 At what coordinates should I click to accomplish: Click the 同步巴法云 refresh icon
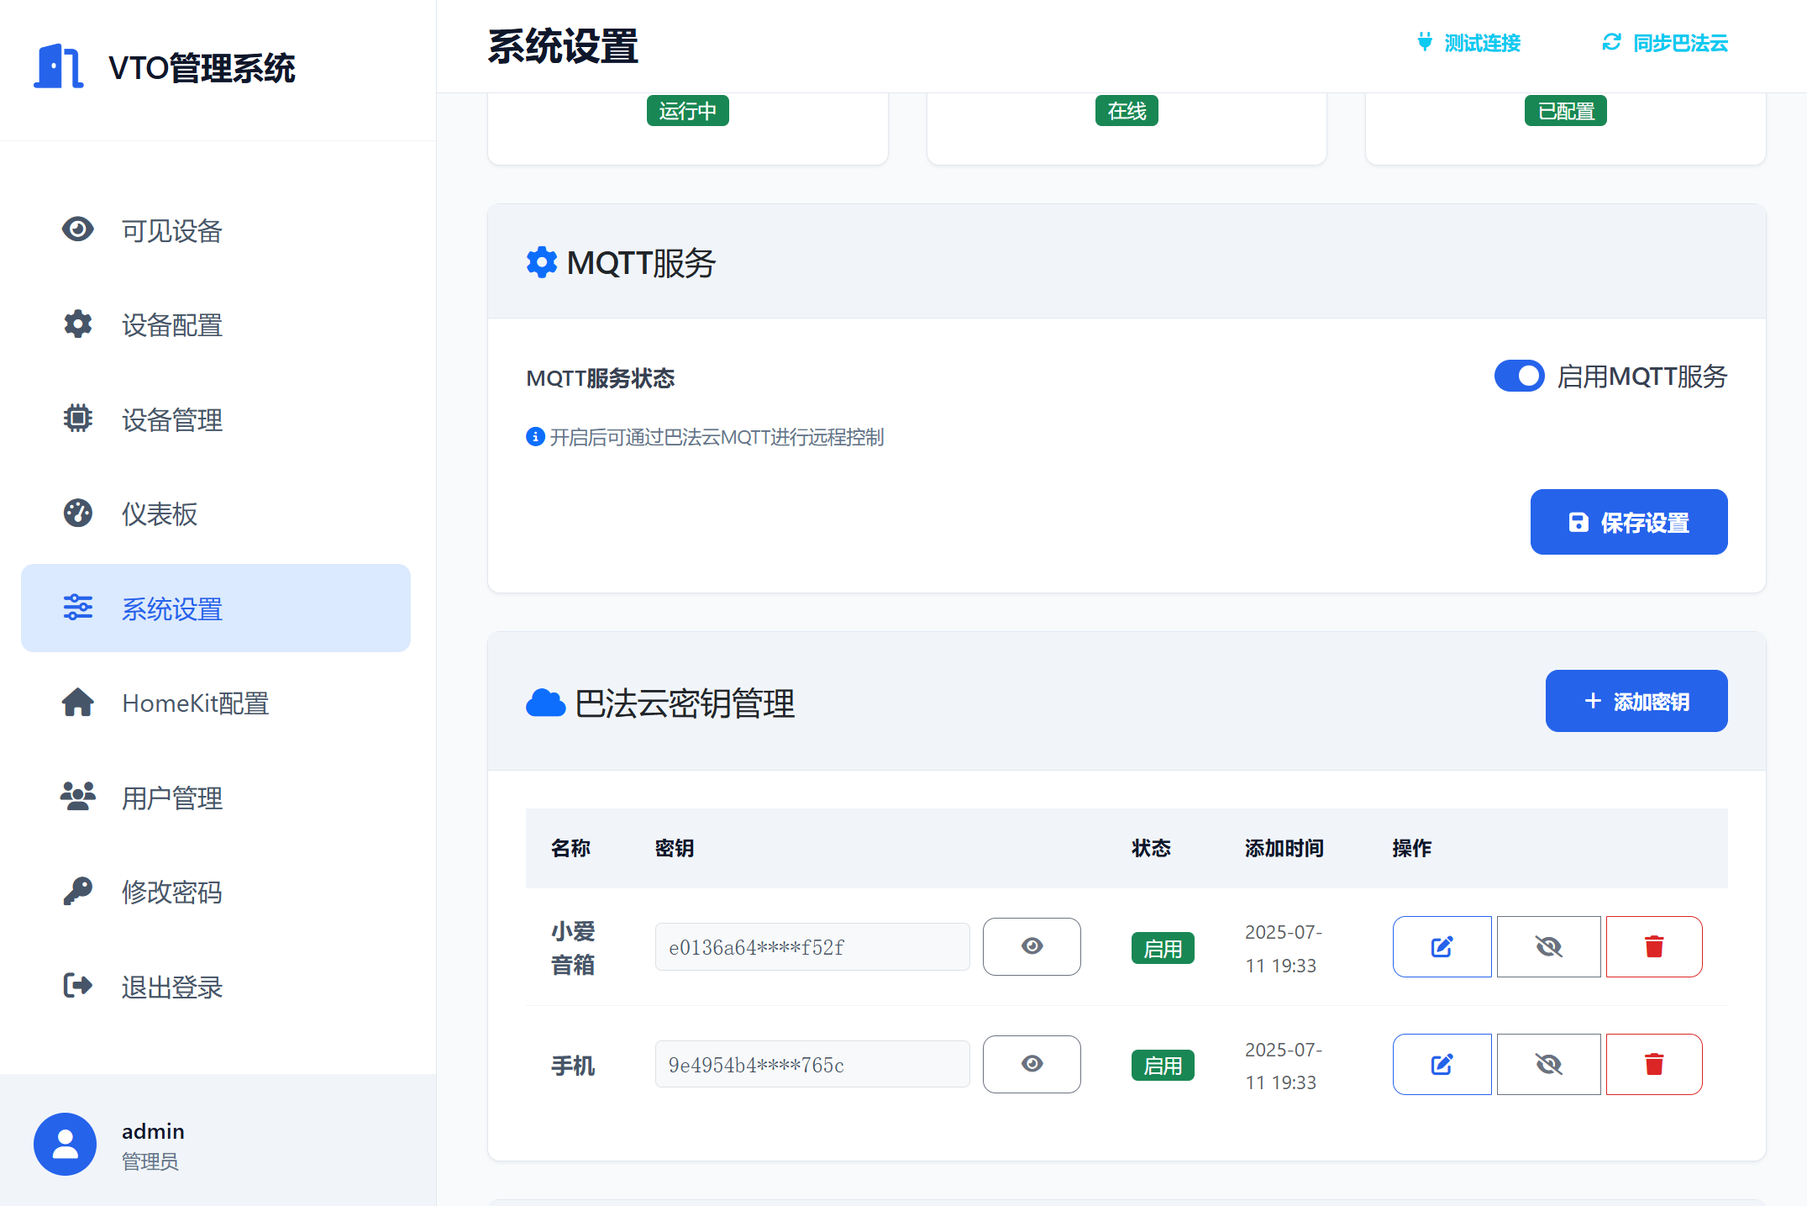tap(1611, 42)
